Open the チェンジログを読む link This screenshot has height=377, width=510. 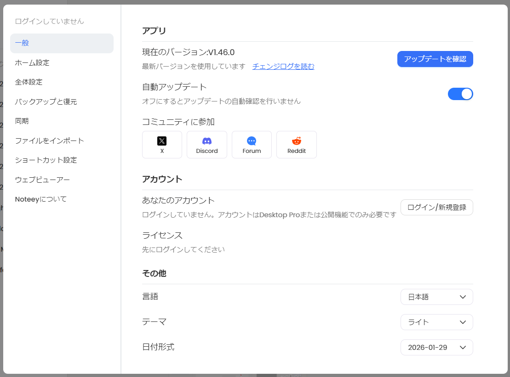coord(283,66)
